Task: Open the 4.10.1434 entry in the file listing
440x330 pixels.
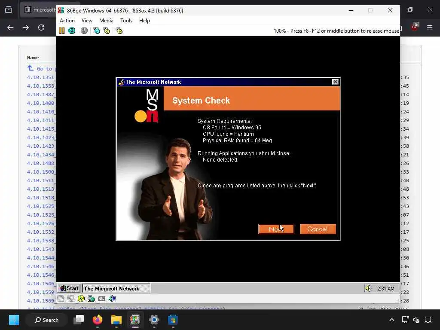Action: click(42, 155)
